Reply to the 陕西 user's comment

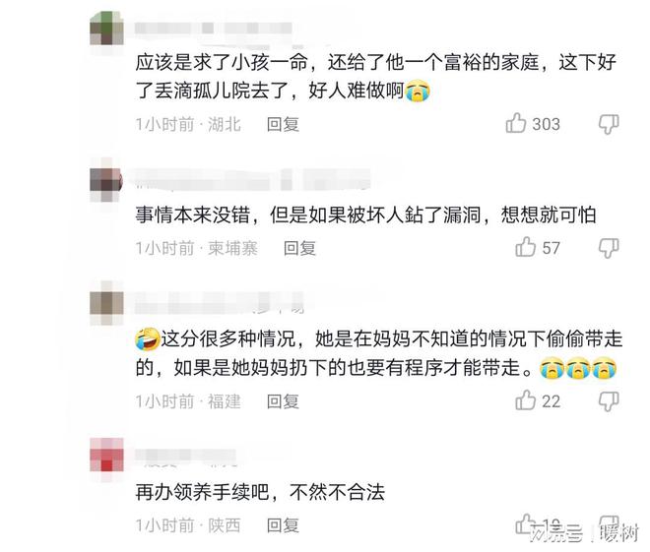(x=283, y=525)
